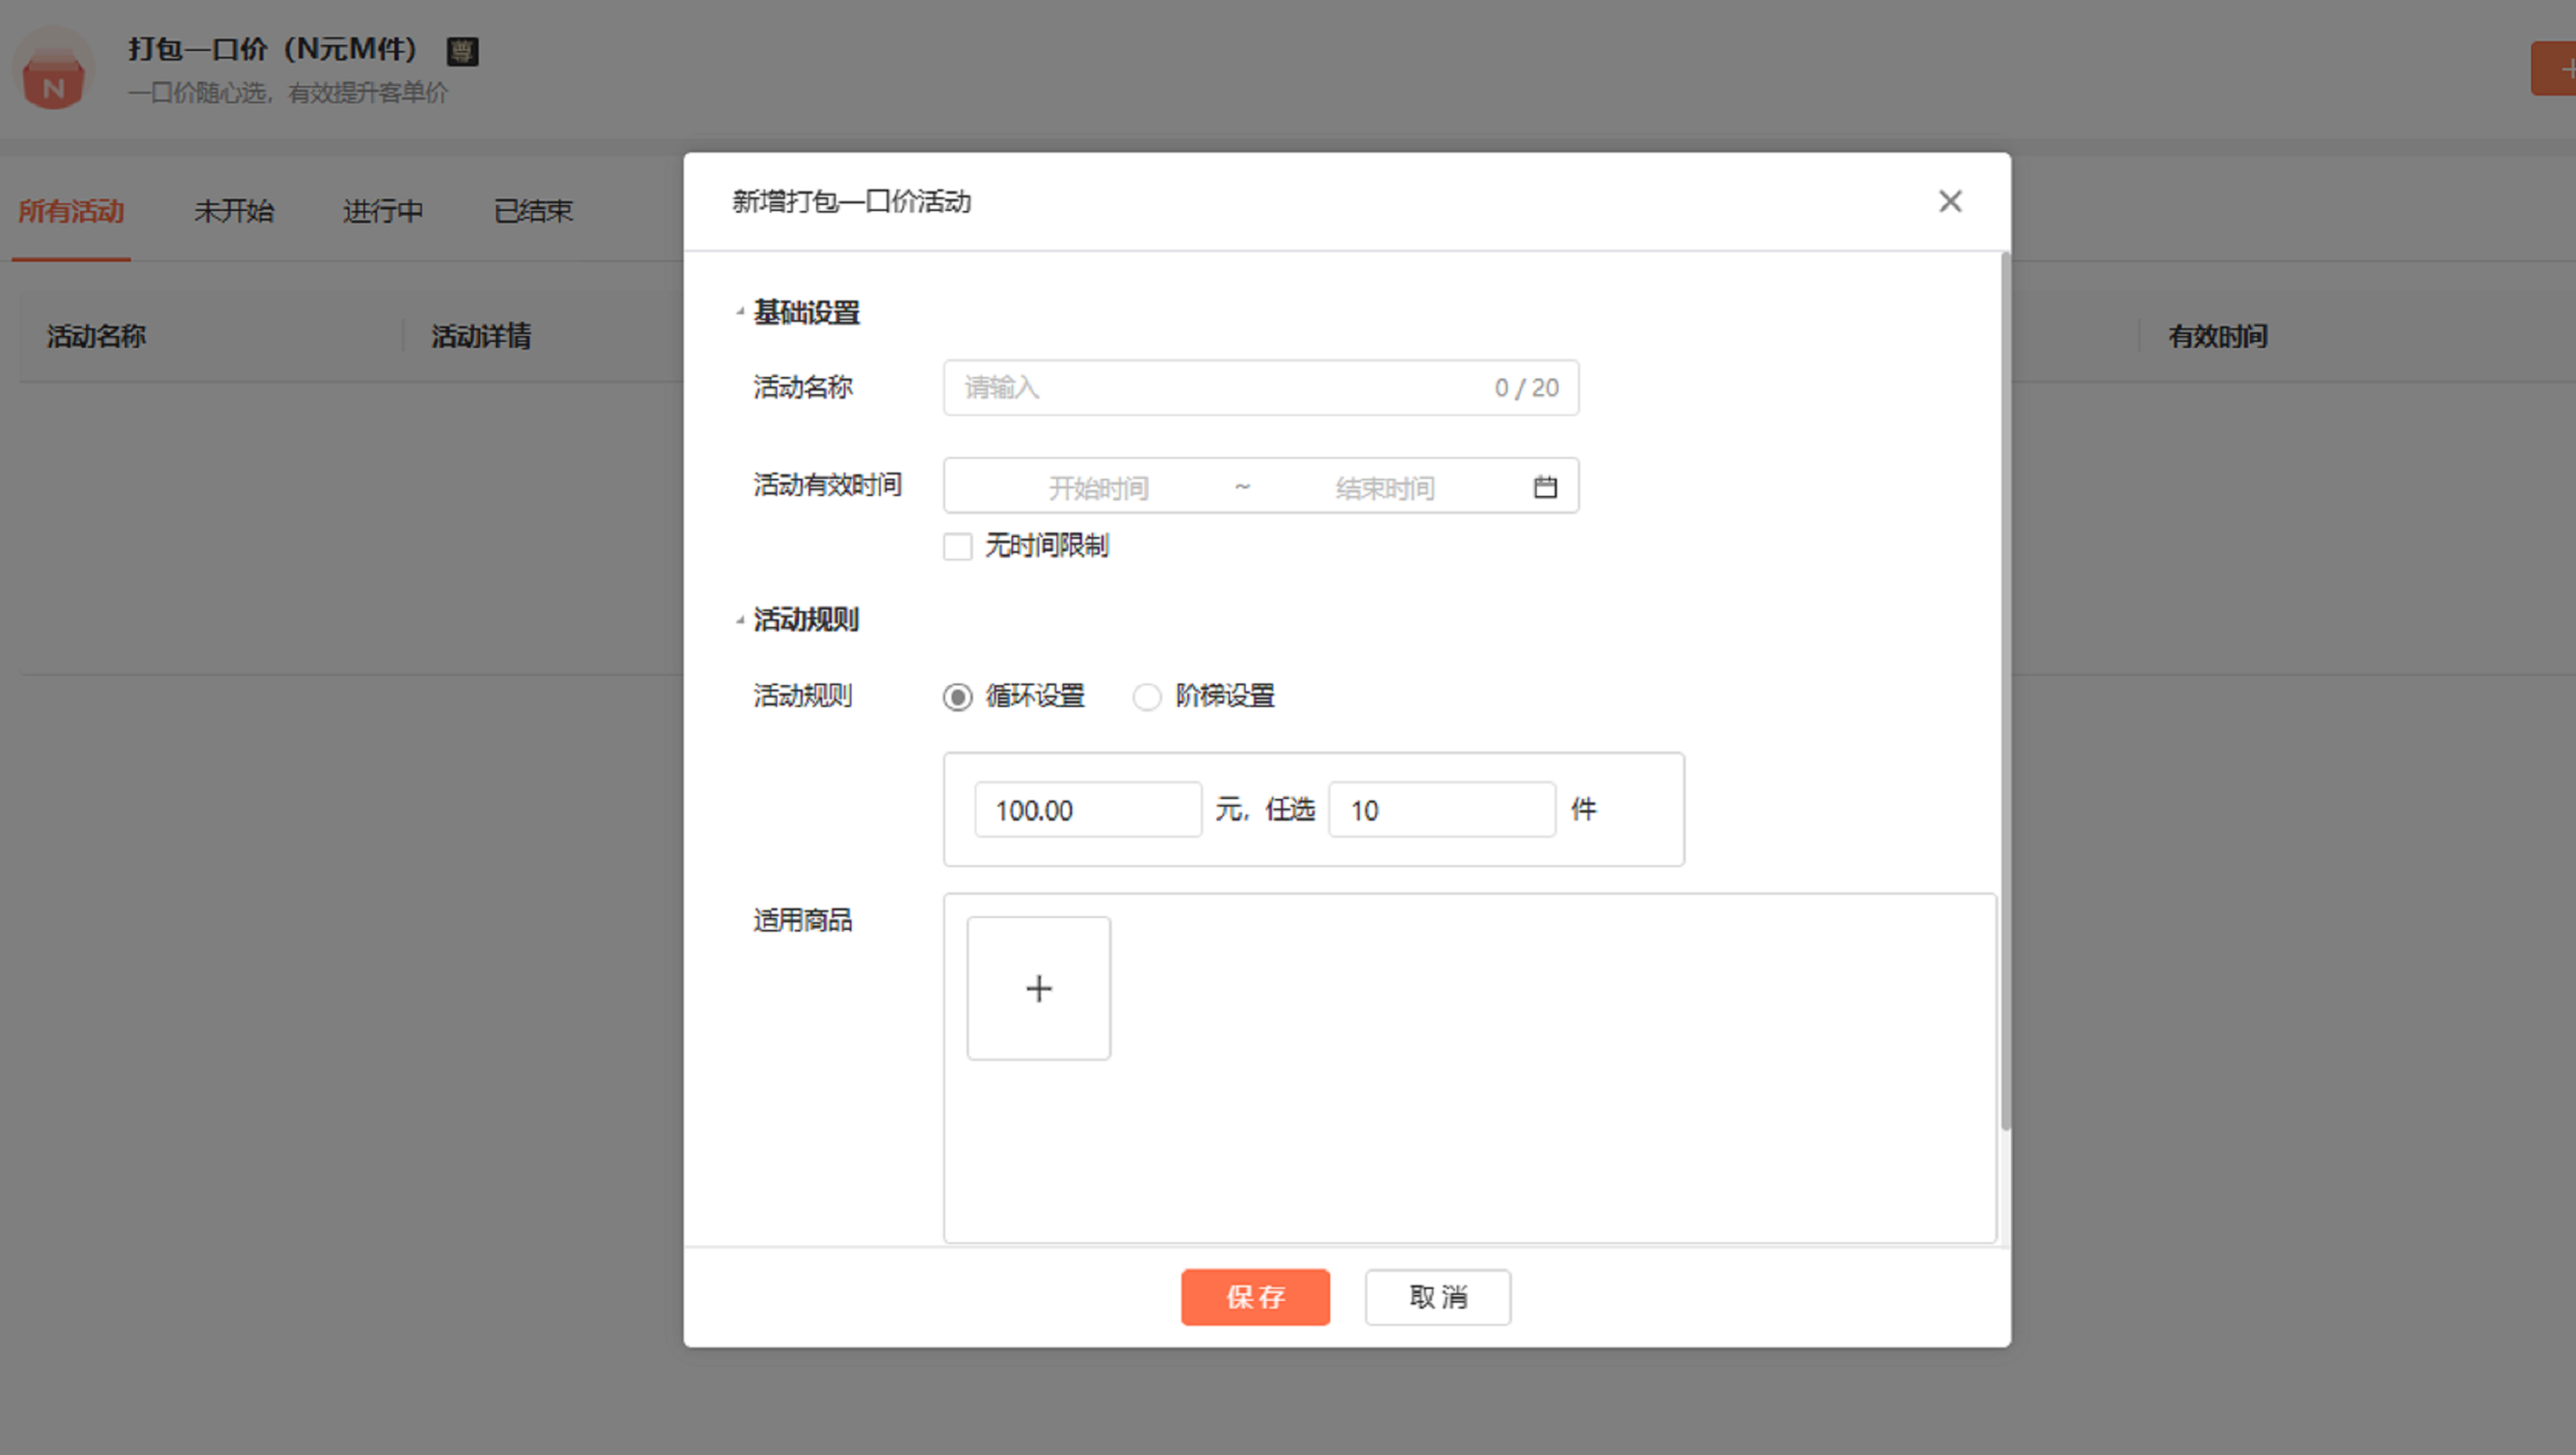
Task: Enable the 无时间限制 checkbox
Action: [x=957, y=546]
